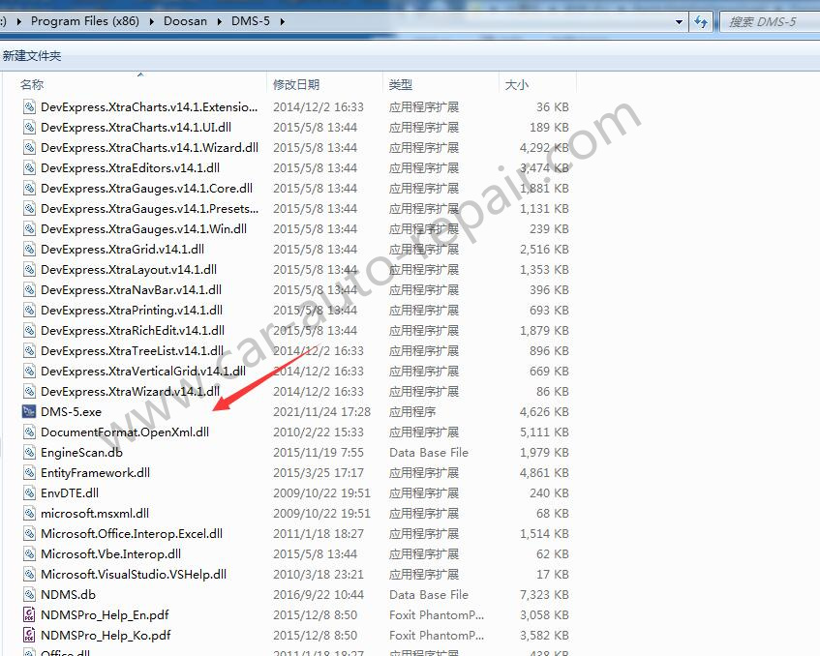Sort files by the 名称 column header
Screen dimensions: 820x656
(32, 84)
